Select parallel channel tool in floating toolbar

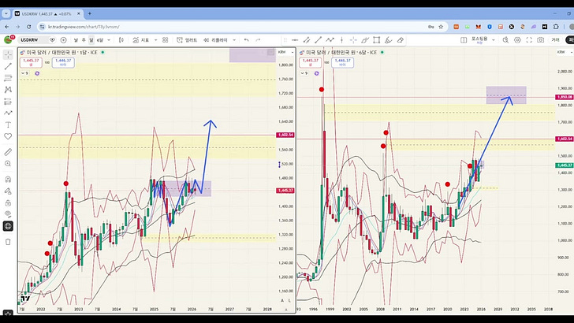(307, 40)
